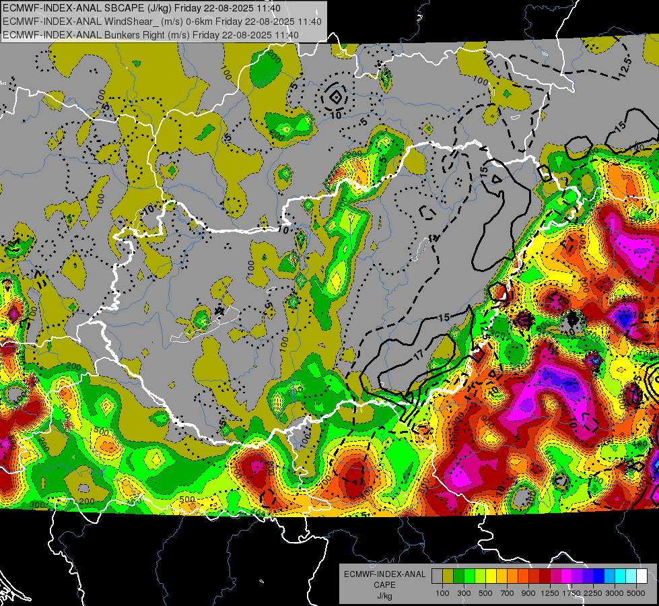This screenshot has height=606, width=659.
Task: Pick the gray legend swatch below 100
Action: 437,576
